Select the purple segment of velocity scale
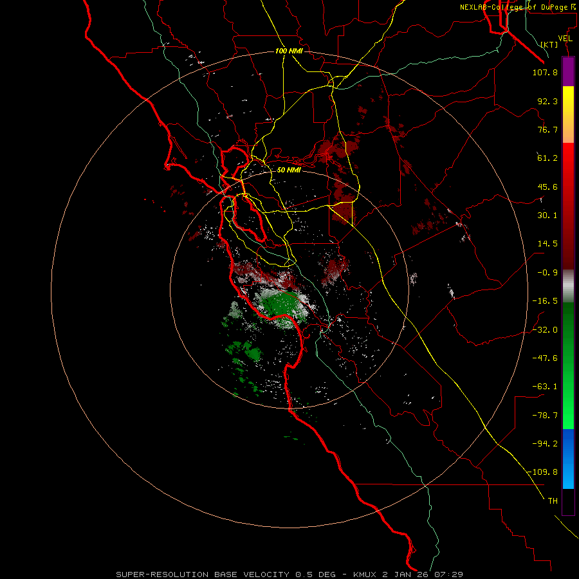The height and width of the screenshot is (579, 579). pyautogui.click(x=568, y=71)
